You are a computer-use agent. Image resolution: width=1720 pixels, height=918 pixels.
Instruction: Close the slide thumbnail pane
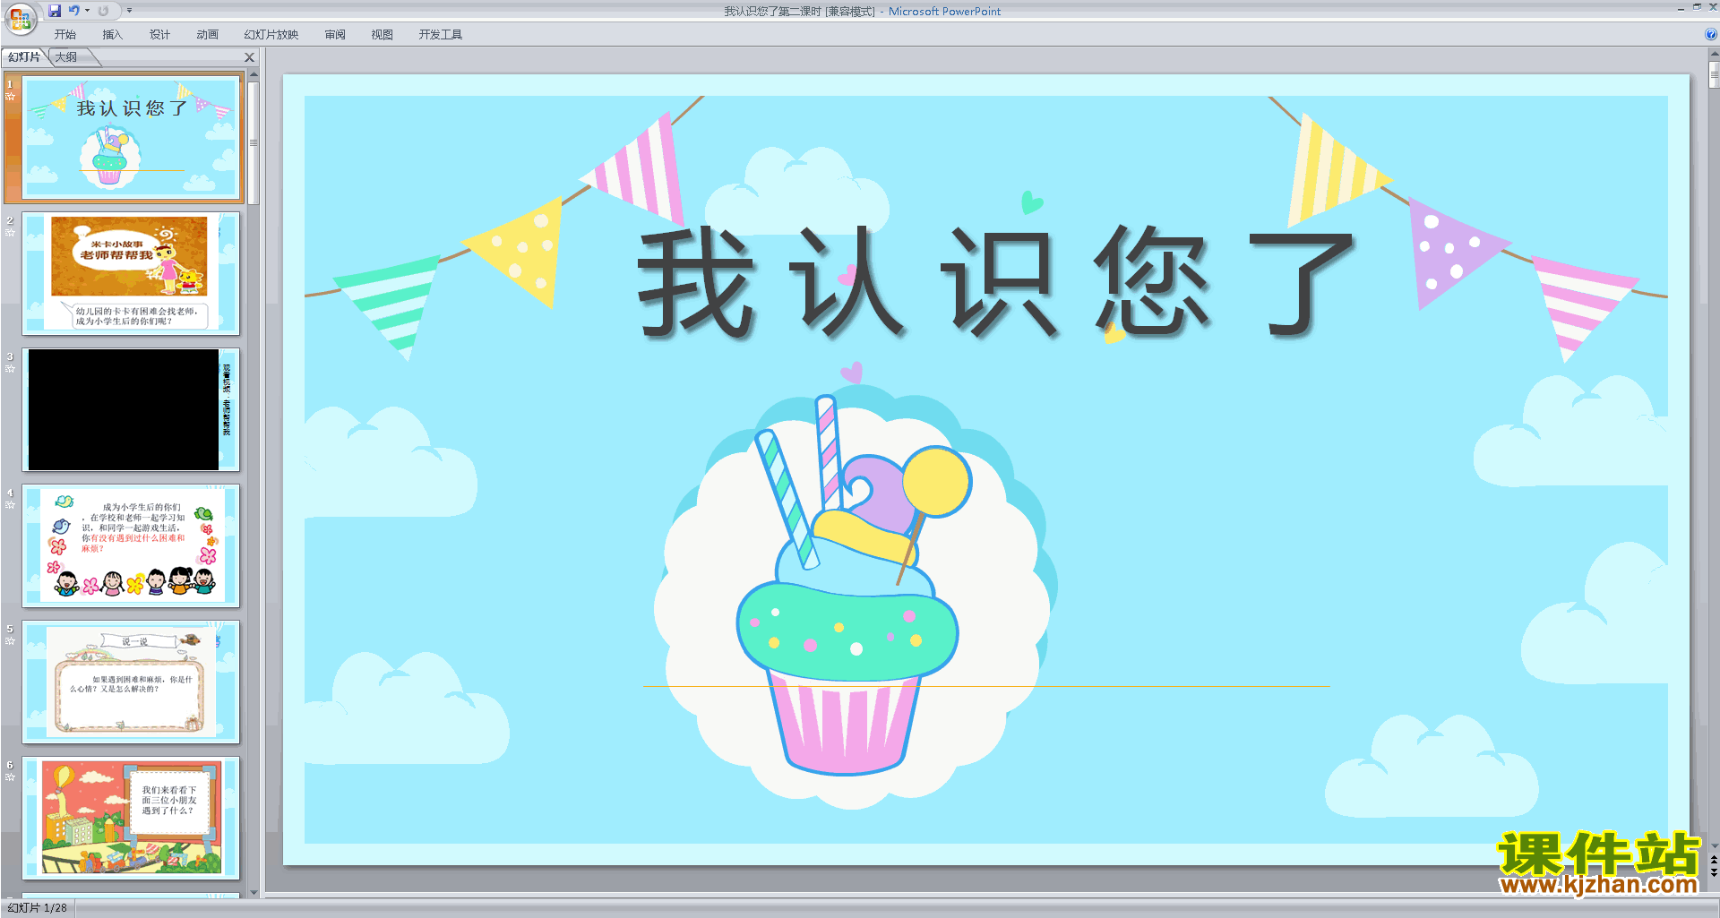click(250, 57)
